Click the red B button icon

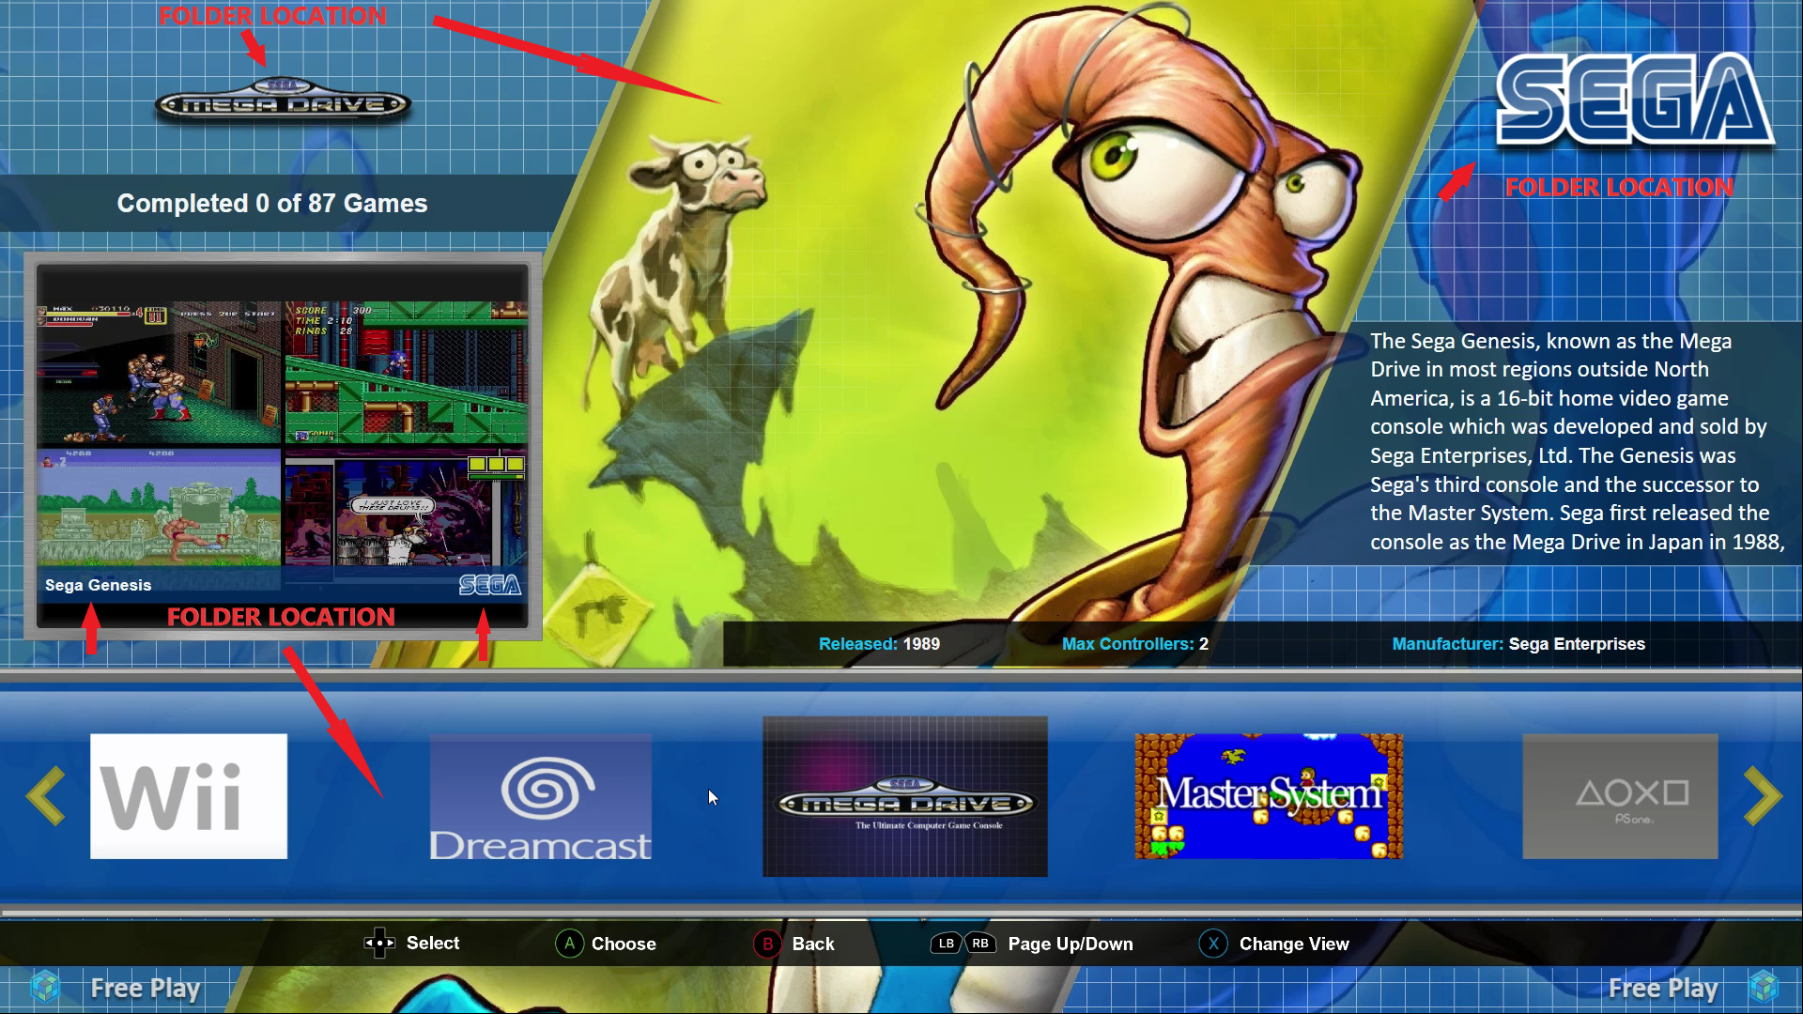tap(767, 944)
